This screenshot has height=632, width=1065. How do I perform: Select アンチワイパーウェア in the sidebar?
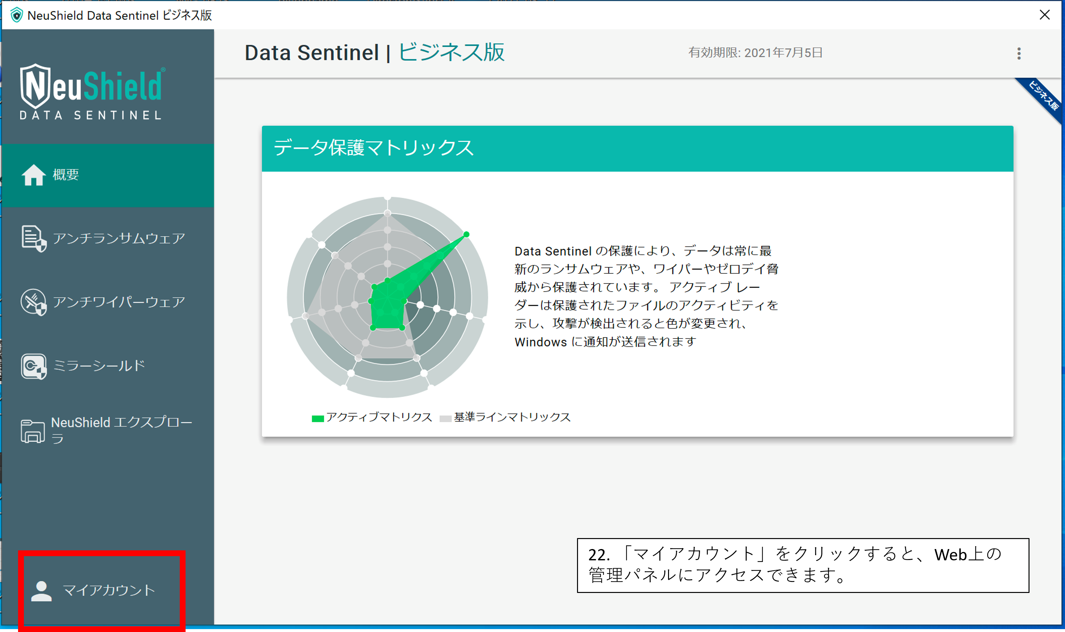pyautogui.click(x=119, y=302)
